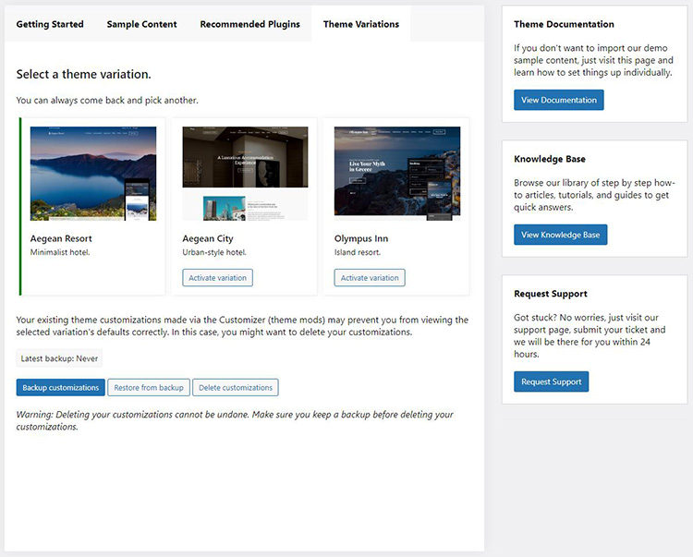Click the View Knowledge Base button
The image size is (693, 557).
point(561,235)
